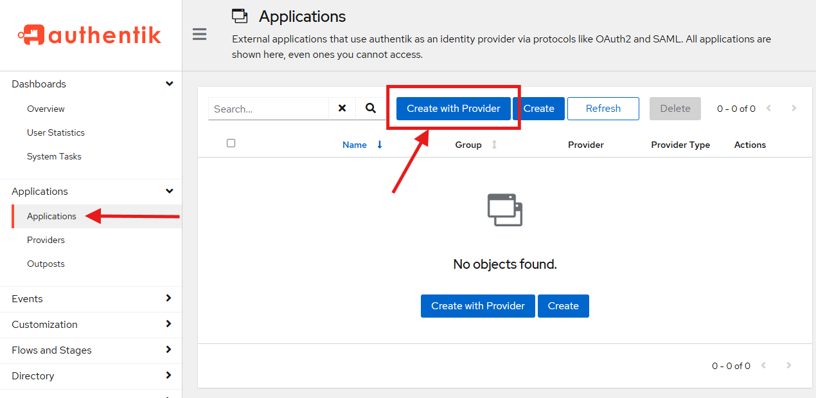Sort by the Group column arrow
816x398 pixels.
(x=493, y=145)
